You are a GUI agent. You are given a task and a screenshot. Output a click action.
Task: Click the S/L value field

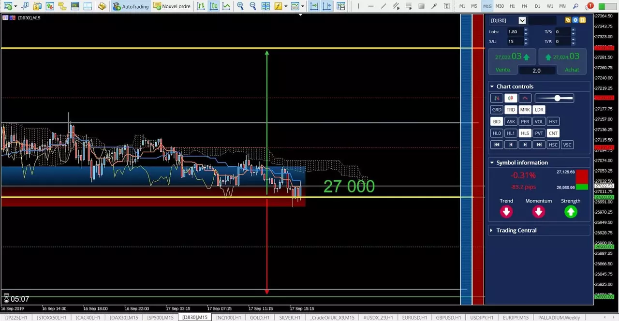click(x=515, y=41)
